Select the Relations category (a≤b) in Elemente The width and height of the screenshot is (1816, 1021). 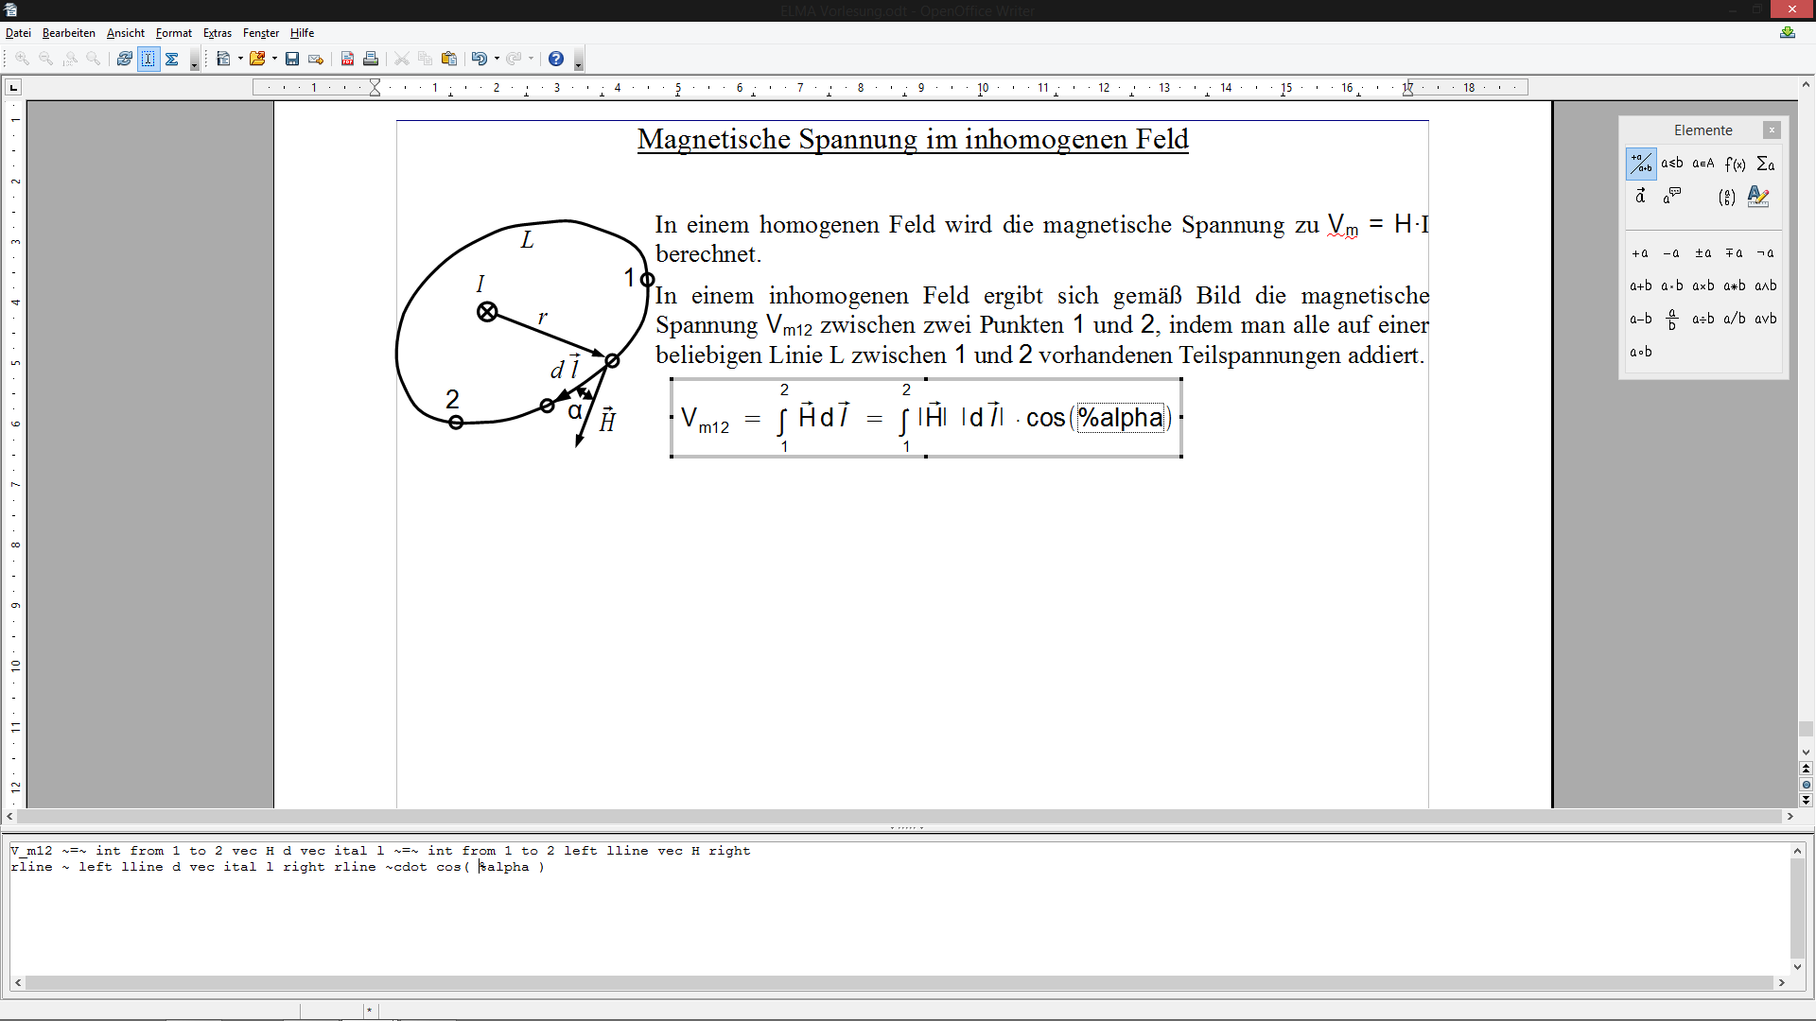click(x=1672, y=164)
